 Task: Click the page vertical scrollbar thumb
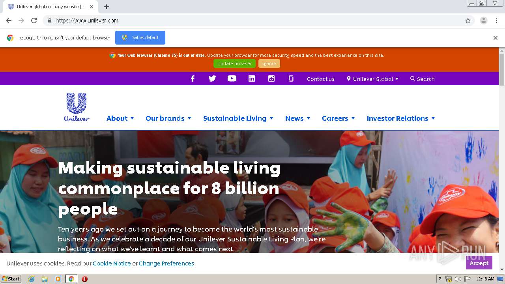(x=502, y=69)
